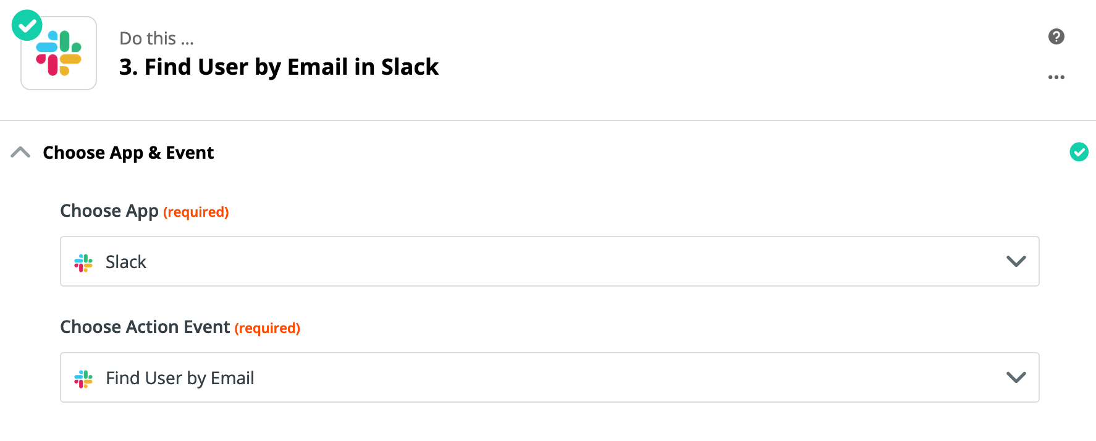Image resolution: width=1096 pixels, height=441 pixels.
Task: Click the Choose Action Event label
Action: click(x=145, y=327)
